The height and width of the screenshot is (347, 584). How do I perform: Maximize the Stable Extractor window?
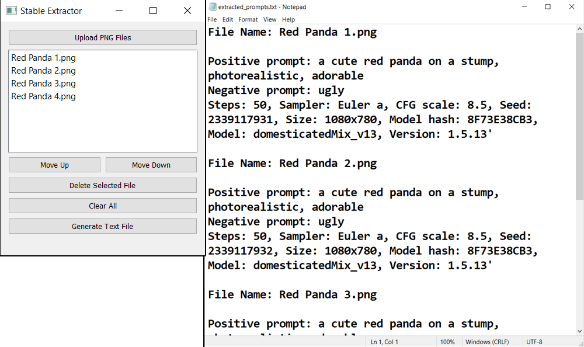tap(153, 11)
